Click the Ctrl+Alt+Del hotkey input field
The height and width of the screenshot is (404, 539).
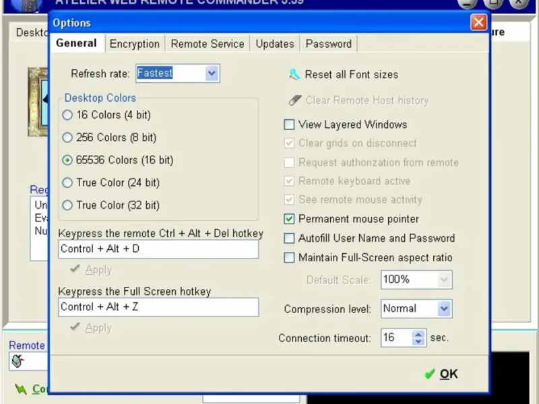click(158, 248)
